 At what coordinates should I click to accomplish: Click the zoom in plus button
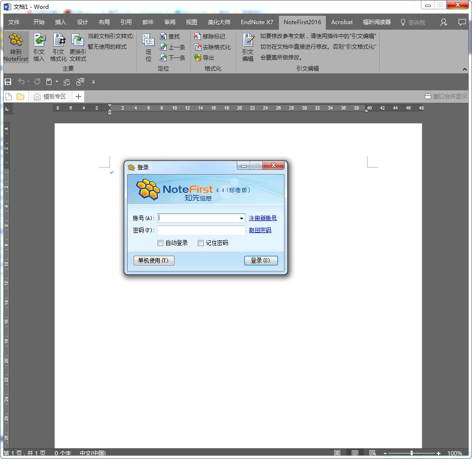[x=439, y=453]
